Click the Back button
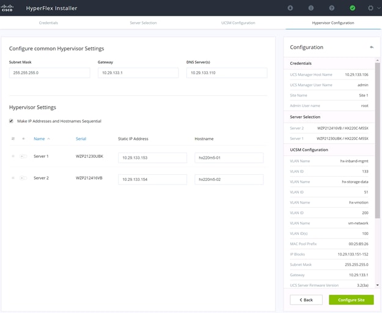This screenshot has height=313, width=382. click(x=306, y=300)
